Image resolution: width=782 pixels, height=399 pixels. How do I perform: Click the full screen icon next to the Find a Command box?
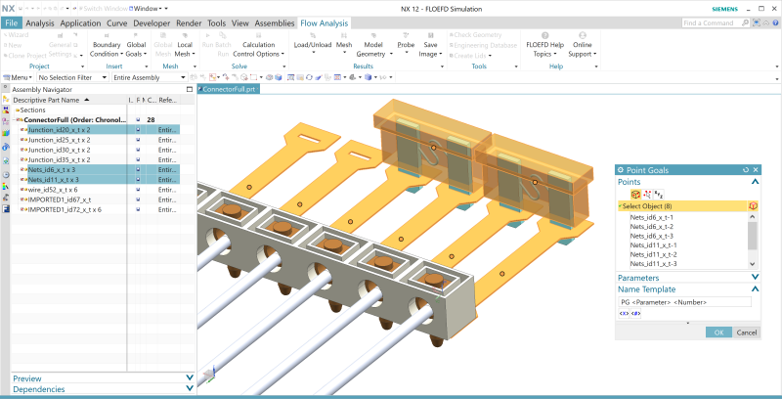tap(757, 22)
